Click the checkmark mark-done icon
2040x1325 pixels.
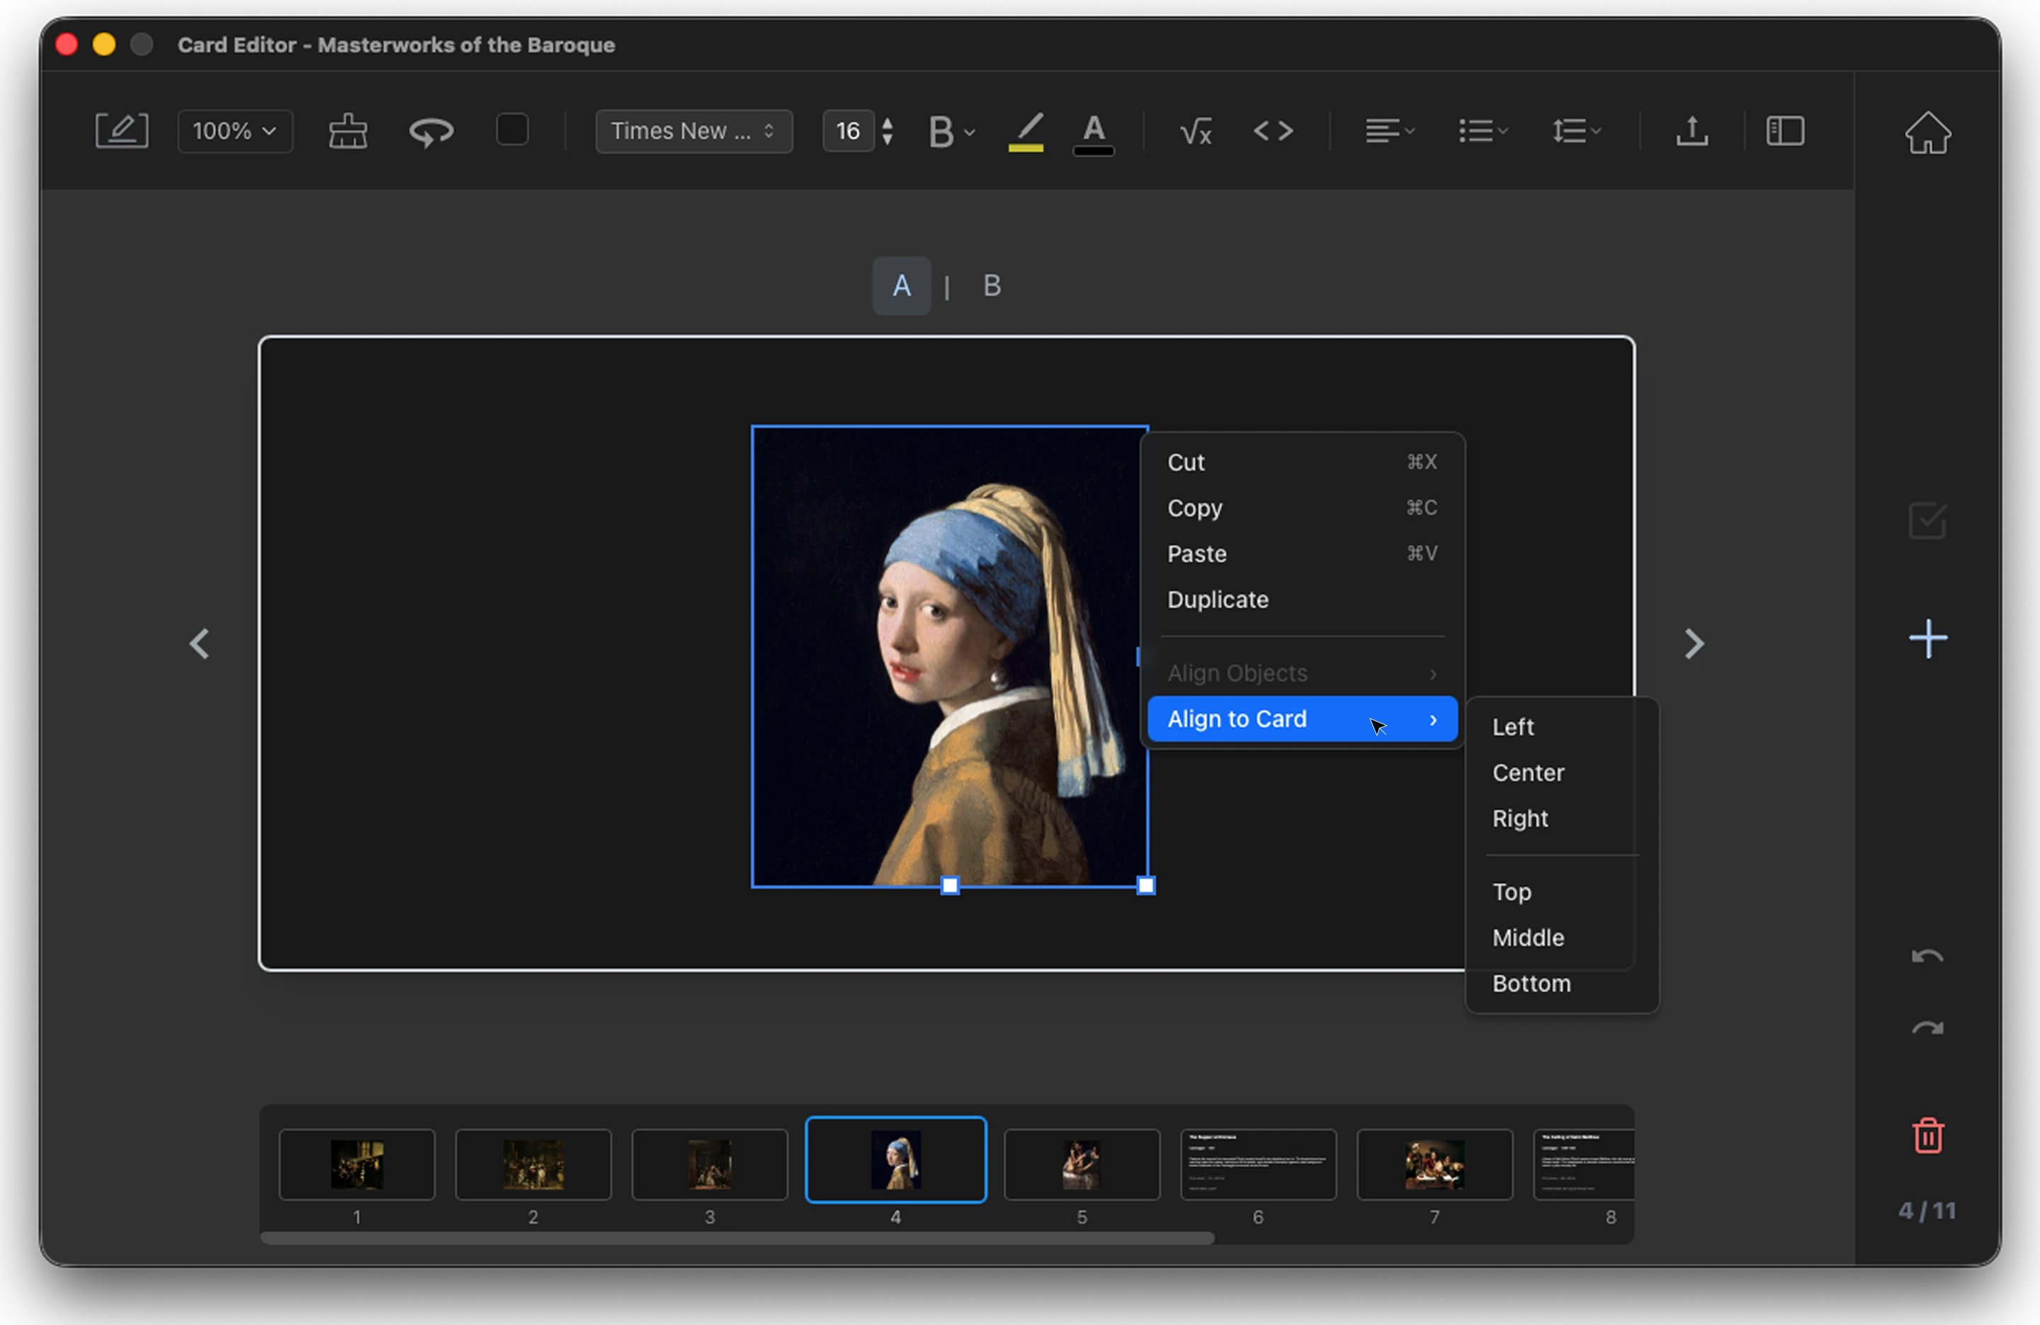(1927, 521)
